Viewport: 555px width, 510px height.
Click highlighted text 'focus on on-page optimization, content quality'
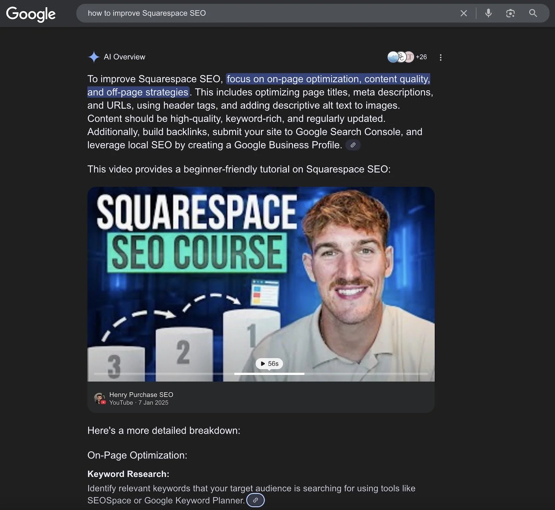pyautogui.click(x=328, y=79)
